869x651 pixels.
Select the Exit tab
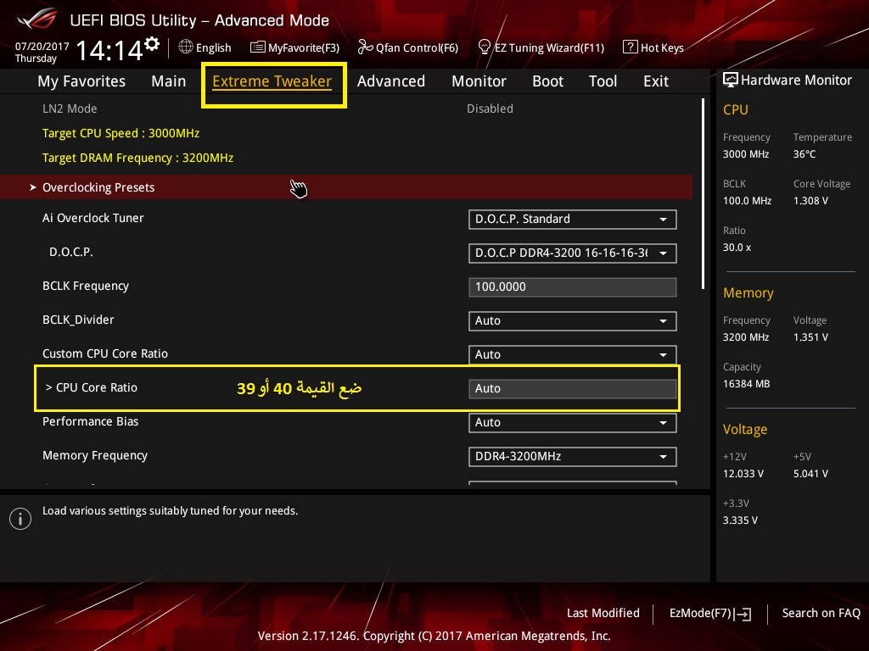pos(656,81)
